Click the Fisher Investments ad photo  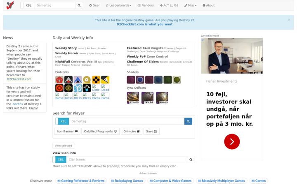pyautogui.click(x=232, y=55)
